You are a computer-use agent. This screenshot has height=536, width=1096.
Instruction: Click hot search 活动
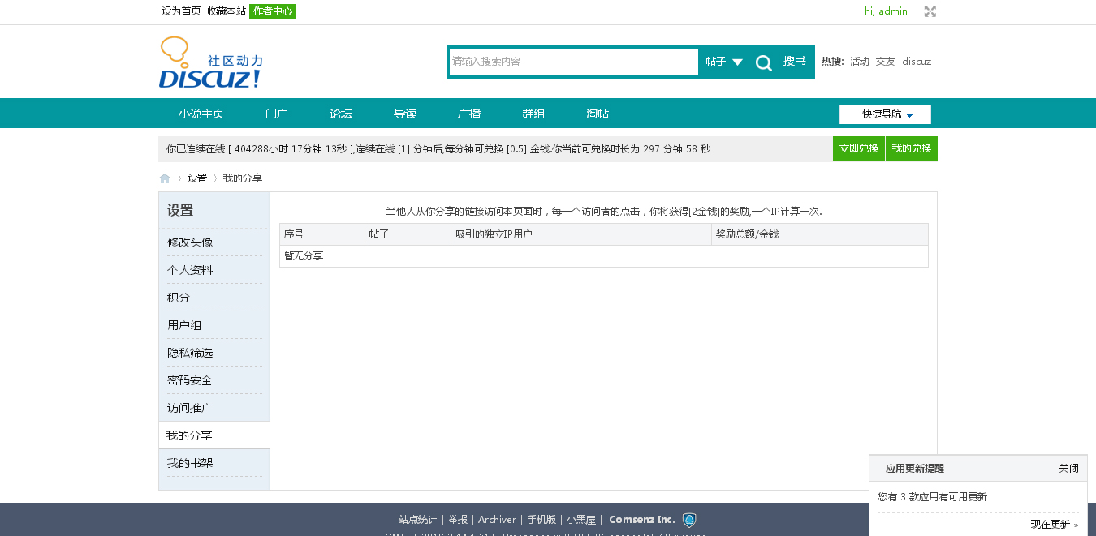pos(860,62)
